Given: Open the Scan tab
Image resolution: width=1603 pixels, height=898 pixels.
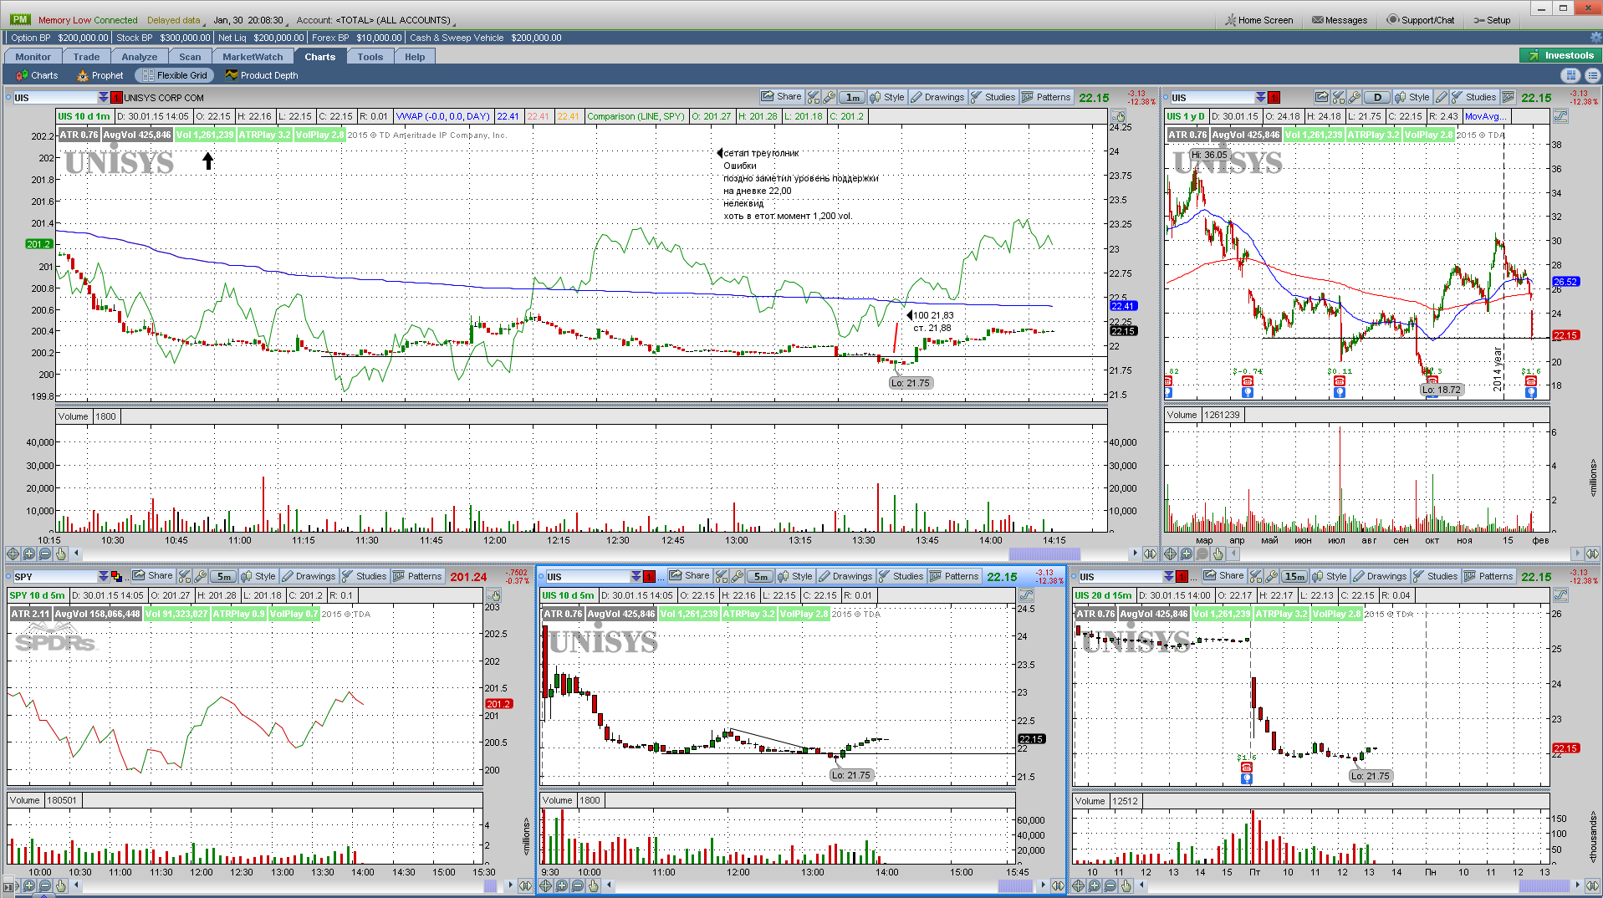Looking at the screenshot, I should 190,57.
